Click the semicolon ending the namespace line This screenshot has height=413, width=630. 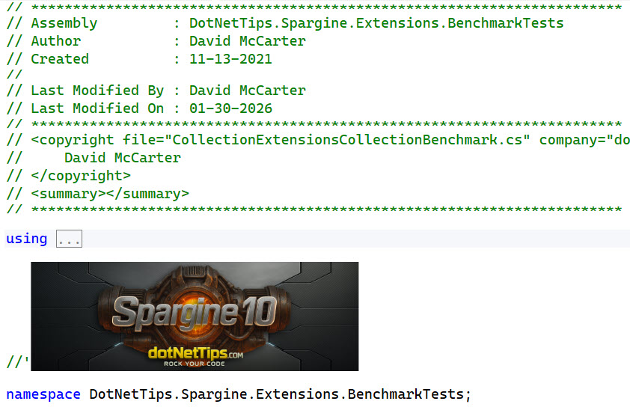point(468,394)
